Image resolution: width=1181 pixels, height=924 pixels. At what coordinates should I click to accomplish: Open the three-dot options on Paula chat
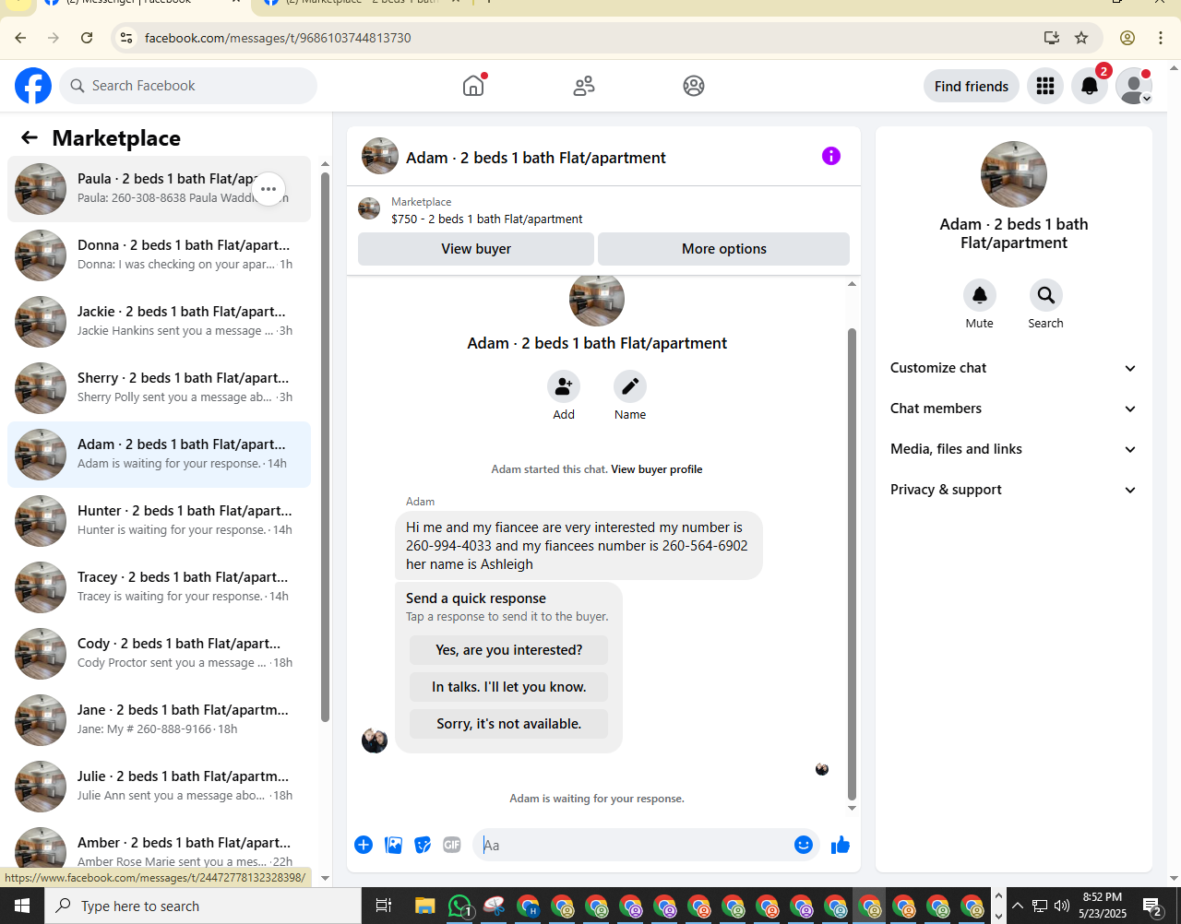coord(268,189)
